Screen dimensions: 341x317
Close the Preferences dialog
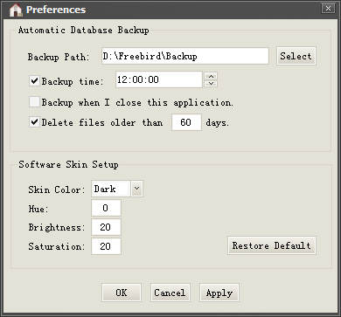(328, 8)
